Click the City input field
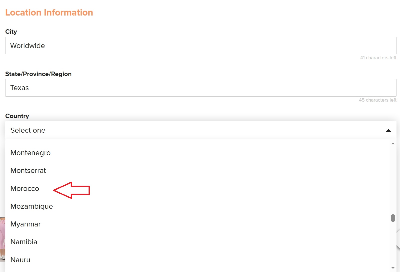 [x=201, y=46]
